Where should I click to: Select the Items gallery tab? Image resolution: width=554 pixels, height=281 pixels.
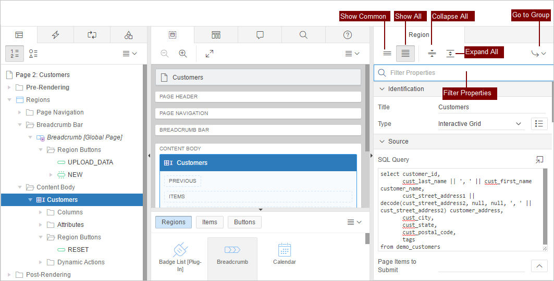[x=210, y=222]
